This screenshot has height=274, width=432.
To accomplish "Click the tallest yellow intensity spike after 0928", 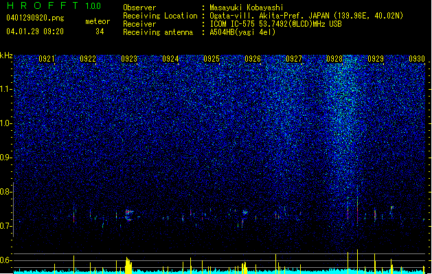I will pos(357,261).
